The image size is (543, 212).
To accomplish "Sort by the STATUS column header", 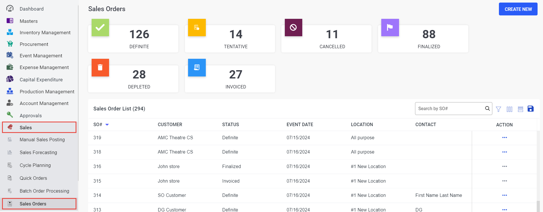I will (230, 124).
